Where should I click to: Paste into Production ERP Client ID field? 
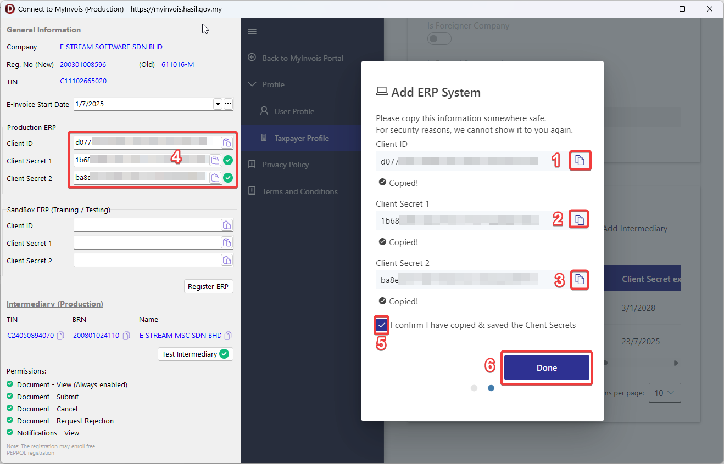(x=226, y=143)
